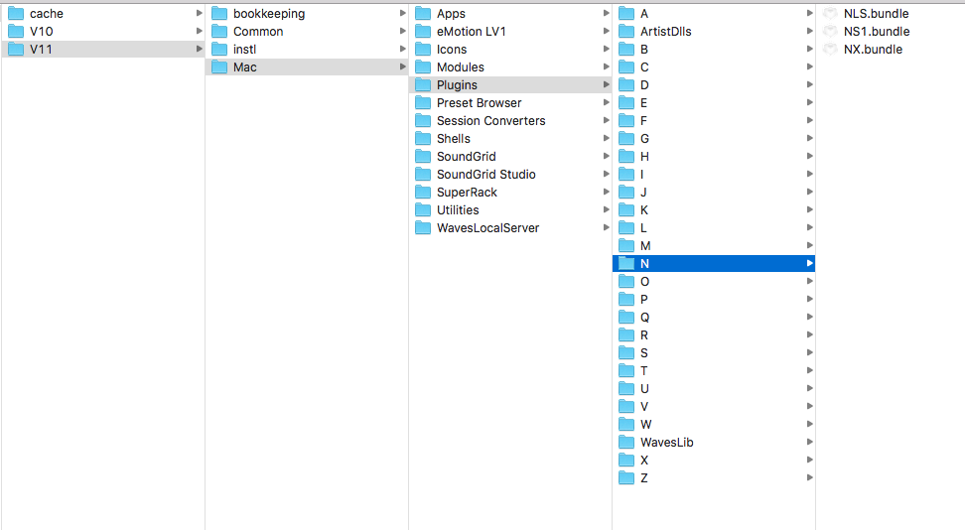Expand the Mac folder arrow

tap(402, 66)
